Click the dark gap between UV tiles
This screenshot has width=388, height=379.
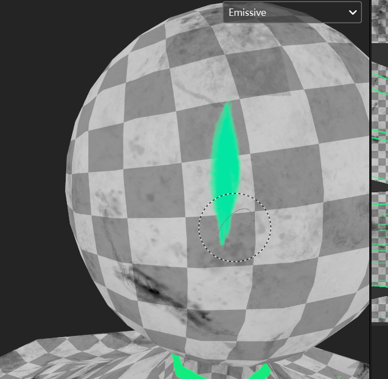pyautogui.click(x=380, y=186)
